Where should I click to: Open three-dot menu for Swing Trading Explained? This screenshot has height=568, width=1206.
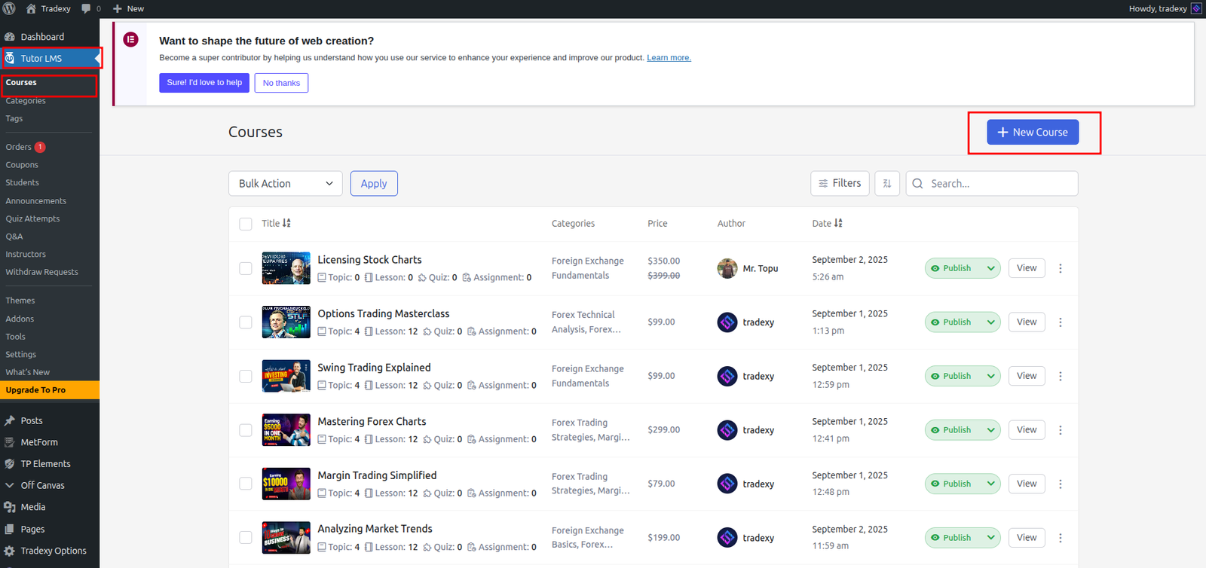(1061, 376)
